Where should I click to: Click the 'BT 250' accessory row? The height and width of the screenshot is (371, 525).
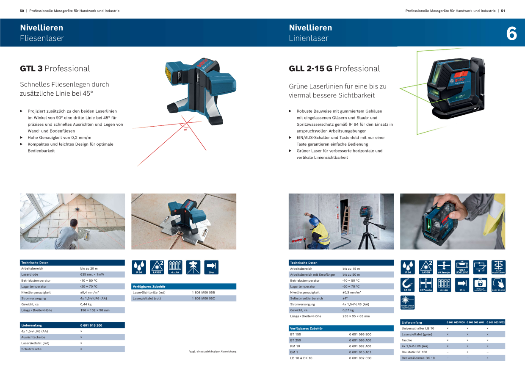pyautogui.click(x=341, y=340)
